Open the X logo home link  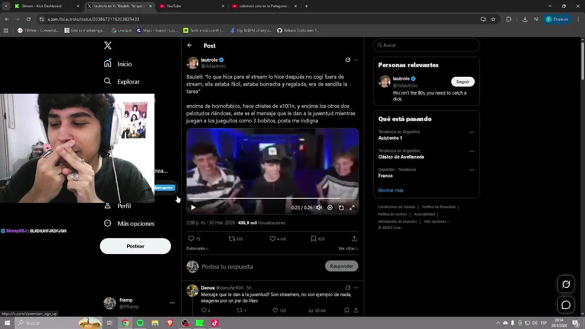coord(108,45)
